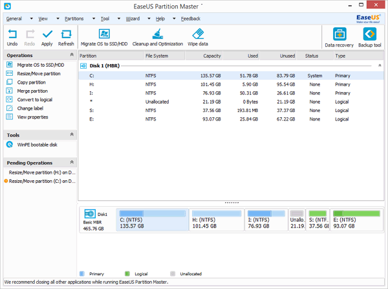
Task: Sort by the Unused column header
Action: point(278,56)
